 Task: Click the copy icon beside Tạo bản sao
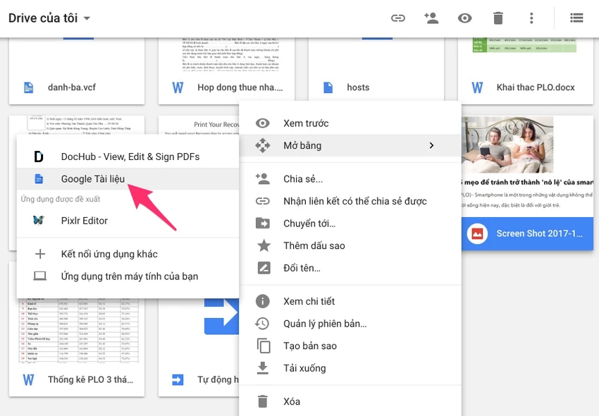point(264,345)
